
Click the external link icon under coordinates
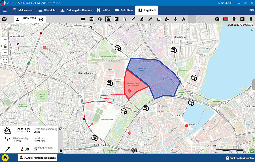tap(252, 30)
